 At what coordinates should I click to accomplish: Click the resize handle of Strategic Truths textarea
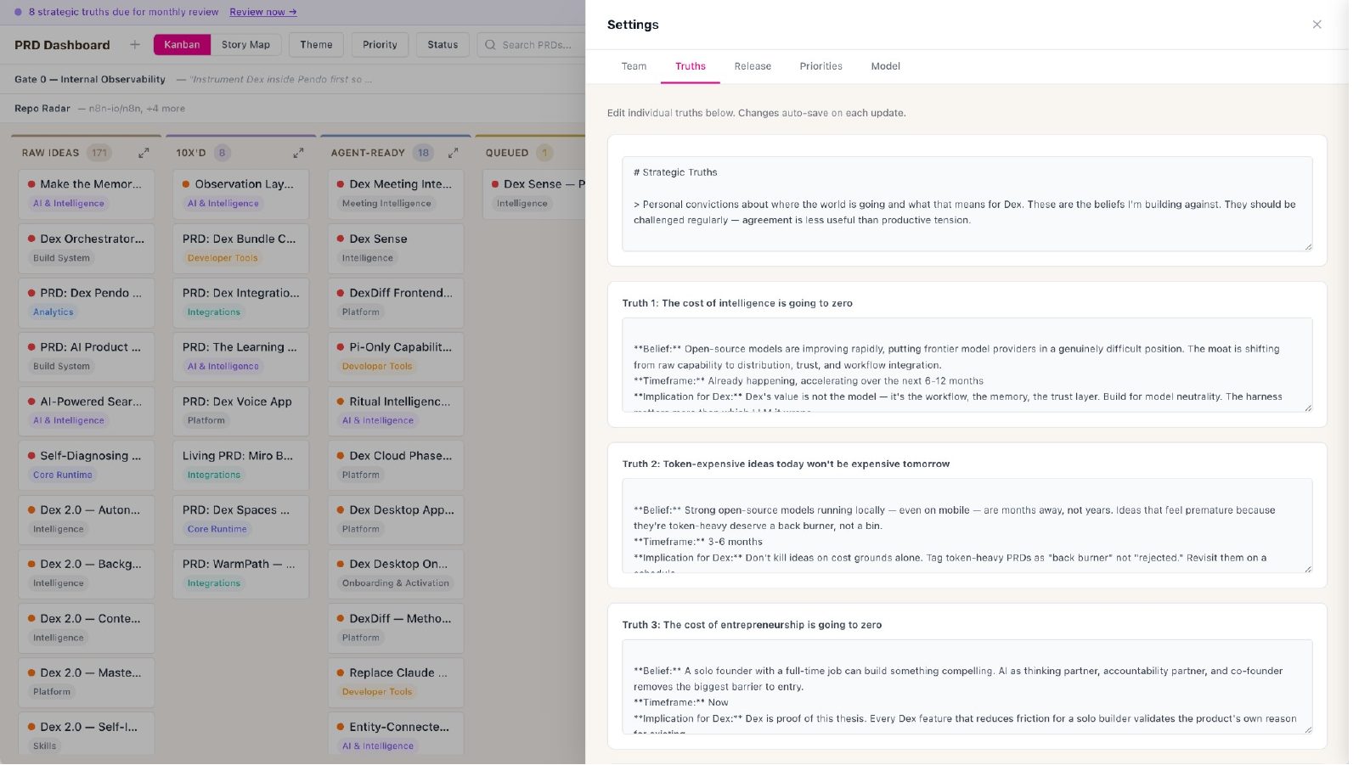pos(1308,246)
